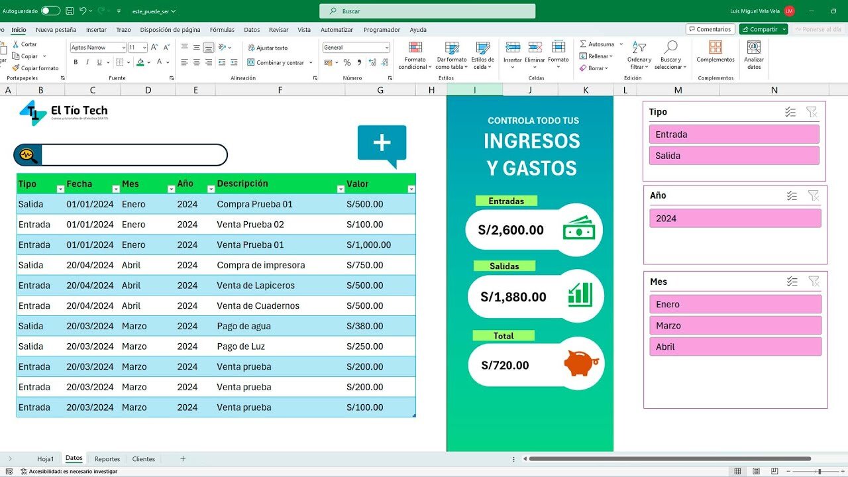
Task: Open the Mes column filter dropdown
Action: (171, 189)
